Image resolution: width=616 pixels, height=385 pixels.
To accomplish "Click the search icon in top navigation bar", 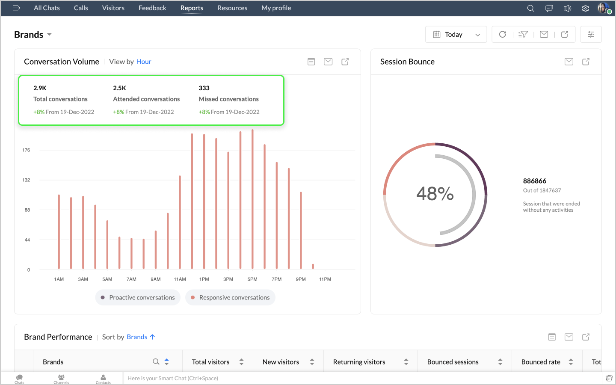I will point(530,8).
